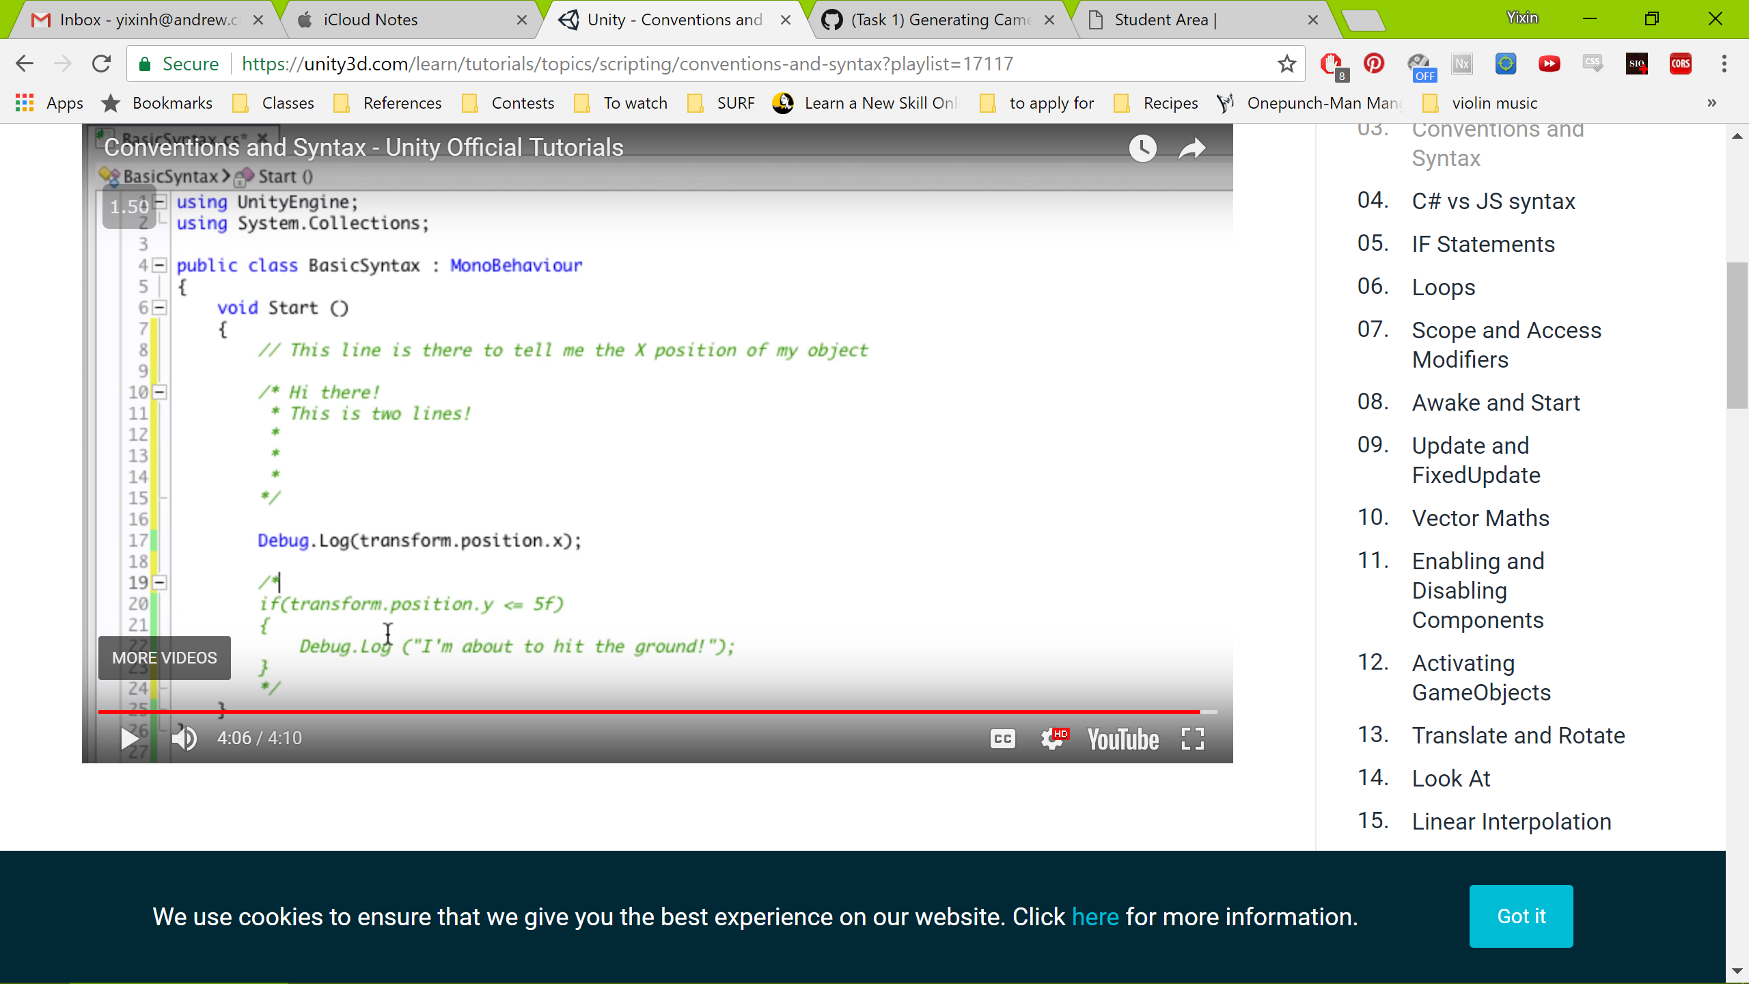View the Secure site information
Viewport: 1749px width, 984px height.
[179, 64]
